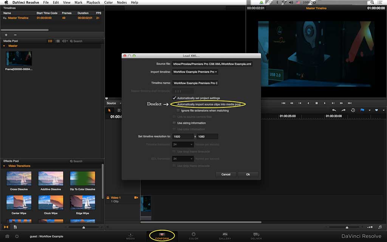
Task: Switch Media Pool to list view
Action: click(x=57, y=41)
